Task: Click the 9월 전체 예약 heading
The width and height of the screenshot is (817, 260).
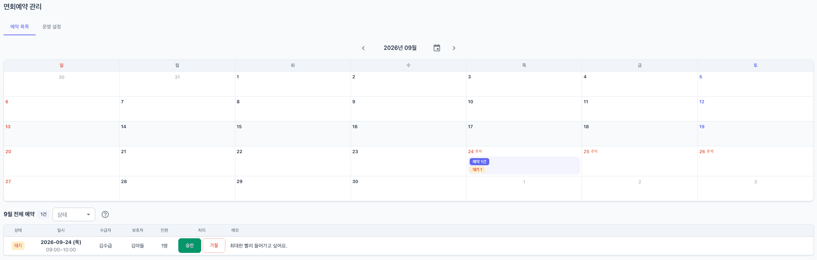Action: point(19,214)
